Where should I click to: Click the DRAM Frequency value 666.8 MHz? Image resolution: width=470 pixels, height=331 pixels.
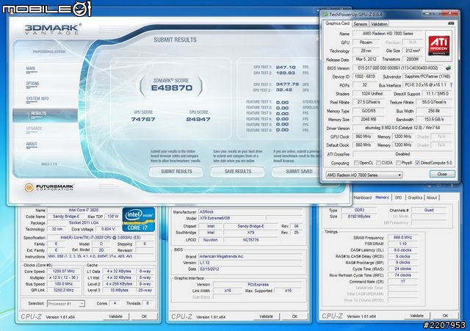point(402,238)
